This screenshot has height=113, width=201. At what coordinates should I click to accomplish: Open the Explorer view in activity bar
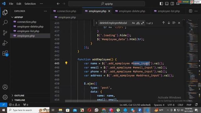point(5,12)
